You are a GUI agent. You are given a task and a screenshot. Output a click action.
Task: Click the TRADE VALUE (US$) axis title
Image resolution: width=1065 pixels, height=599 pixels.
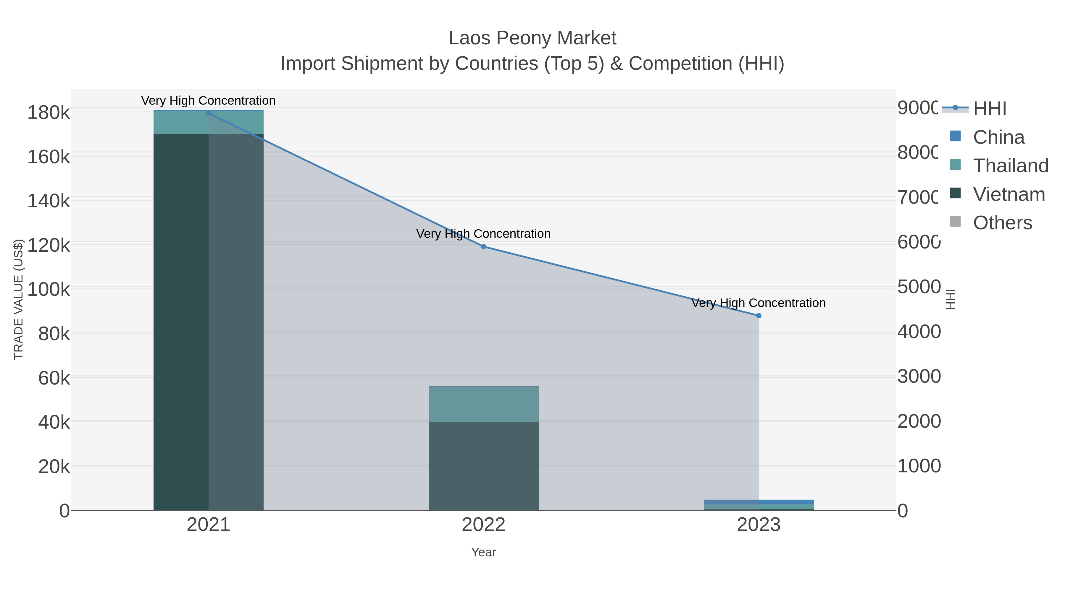pos(19,300)
